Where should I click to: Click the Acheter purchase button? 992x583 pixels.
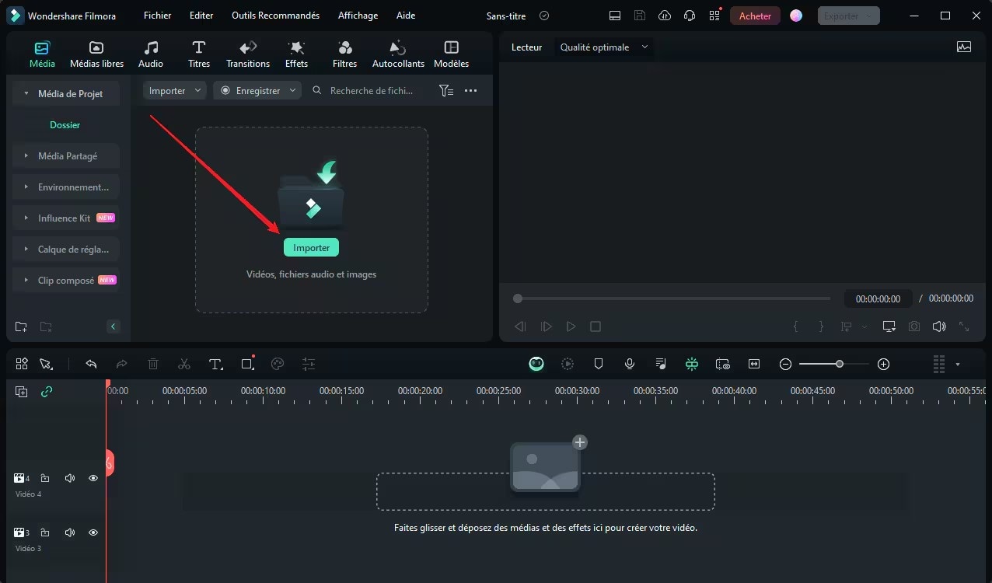pos(755,16)
